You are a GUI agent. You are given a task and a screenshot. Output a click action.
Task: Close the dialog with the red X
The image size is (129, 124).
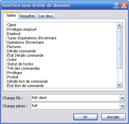[124, 5]
